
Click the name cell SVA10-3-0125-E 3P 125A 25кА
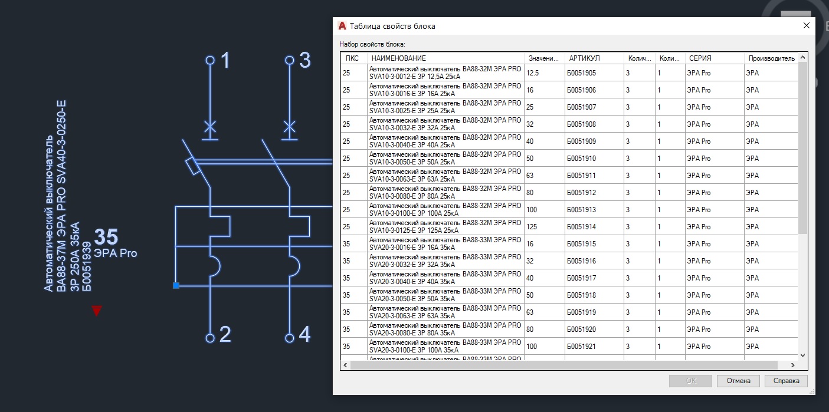(446, 227)
